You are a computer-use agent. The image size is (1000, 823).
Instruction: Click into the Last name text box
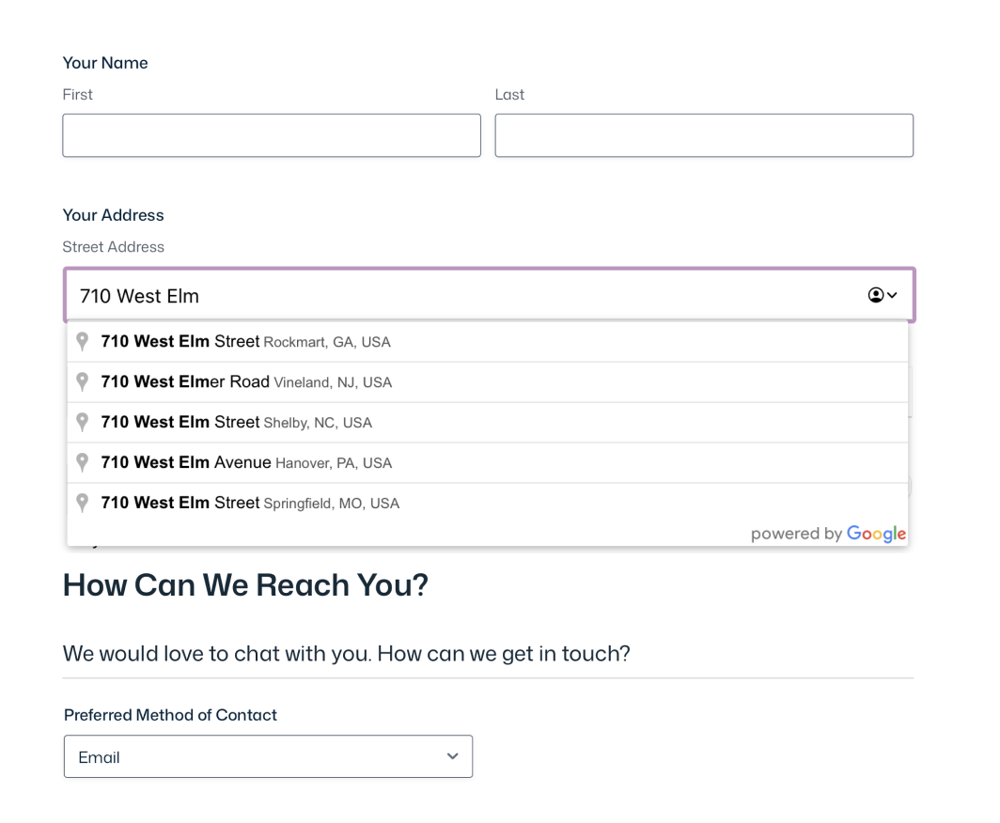pyautogui.click(x=704, y=135)
